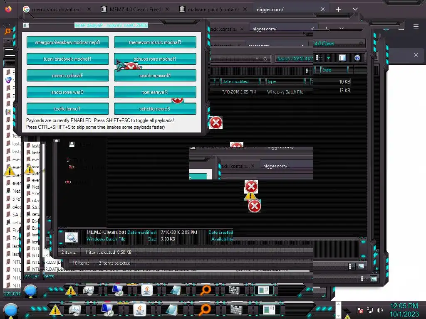The image size is (426, 319).
Task: Open the view options dropdown arrow
Action: (x=328, y=58)
